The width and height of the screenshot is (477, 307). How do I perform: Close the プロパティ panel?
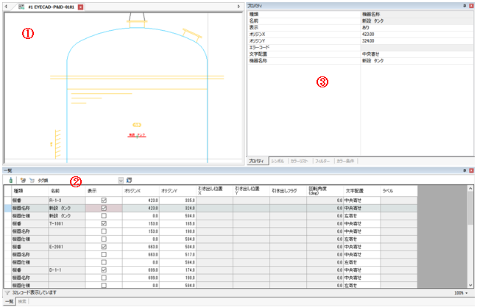[472, 6]
